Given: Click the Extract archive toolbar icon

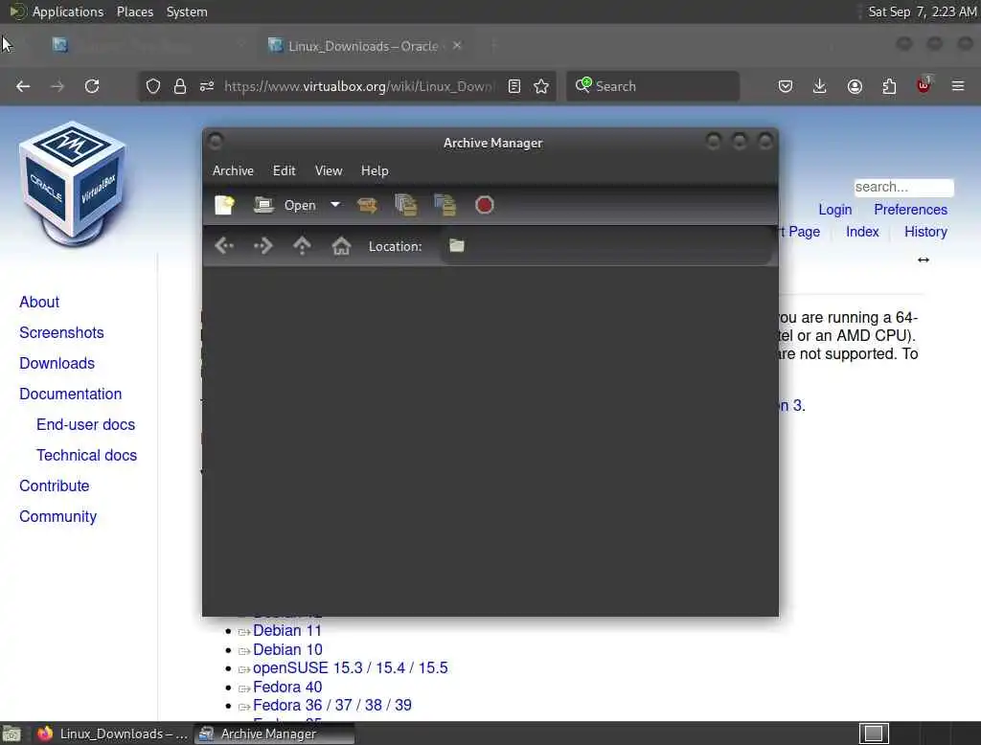Looking at the screenshot, I should [367, 205].
